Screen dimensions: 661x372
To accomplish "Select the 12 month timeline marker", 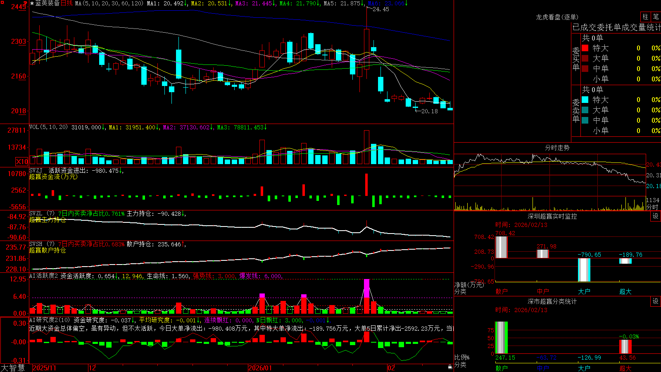I will pyautogui.click(x=92, y=368).
